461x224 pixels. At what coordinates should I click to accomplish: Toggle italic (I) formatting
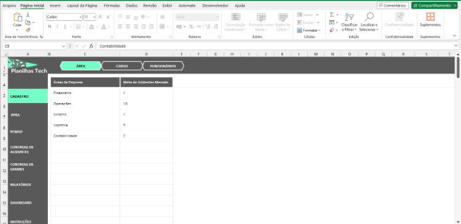click(57, 27)
